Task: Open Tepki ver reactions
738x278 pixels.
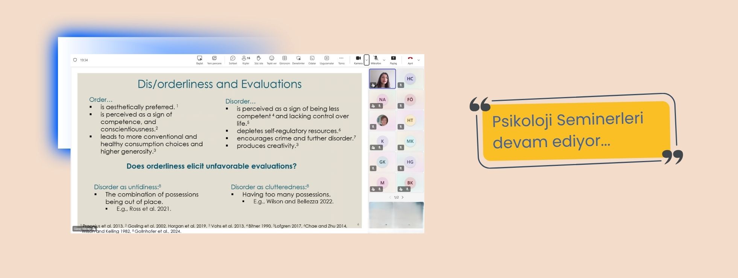Action: [272, 60]
